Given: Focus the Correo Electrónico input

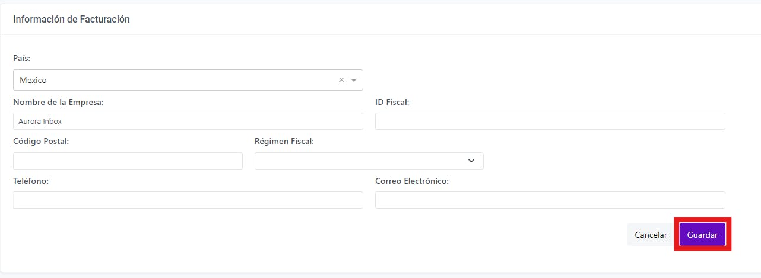Looking at the screenshot, I should [550, 200].
